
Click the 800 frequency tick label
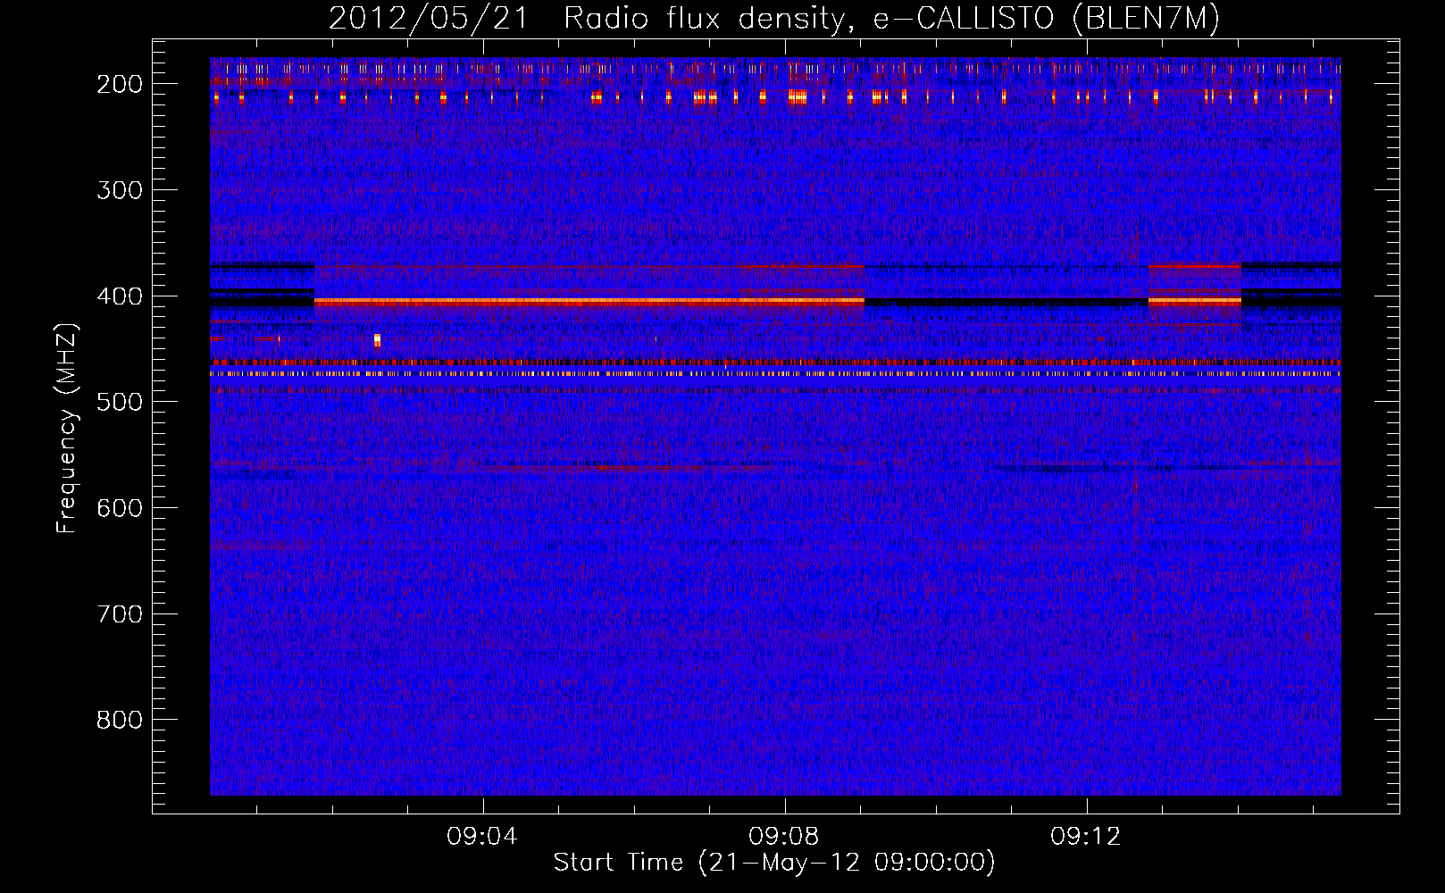pos(120,720)
